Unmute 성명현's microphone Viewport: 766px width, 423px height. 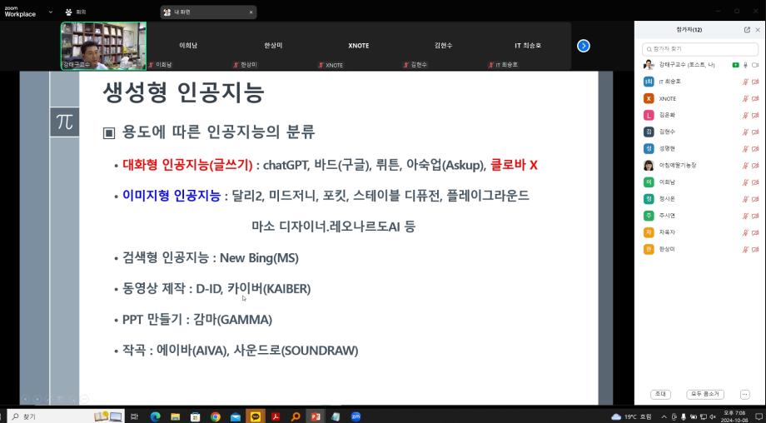[x=745, y=148]
